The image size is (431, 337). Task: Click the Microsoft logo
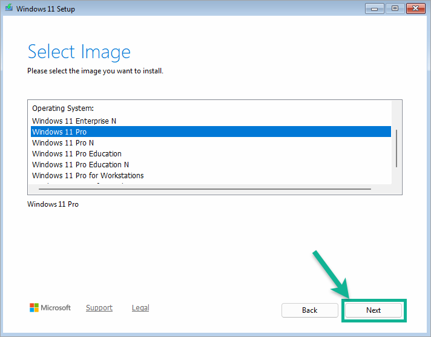pyautogui.click(x=50, y=307)
